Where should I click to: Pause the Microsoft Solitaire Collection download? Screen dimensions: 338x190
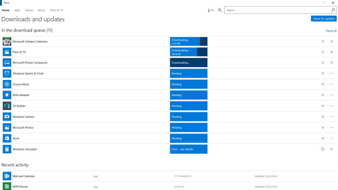[x=323, y=41]
